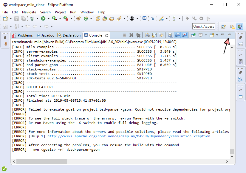
Task: Open the Project menu
Action: coord(60,12)
